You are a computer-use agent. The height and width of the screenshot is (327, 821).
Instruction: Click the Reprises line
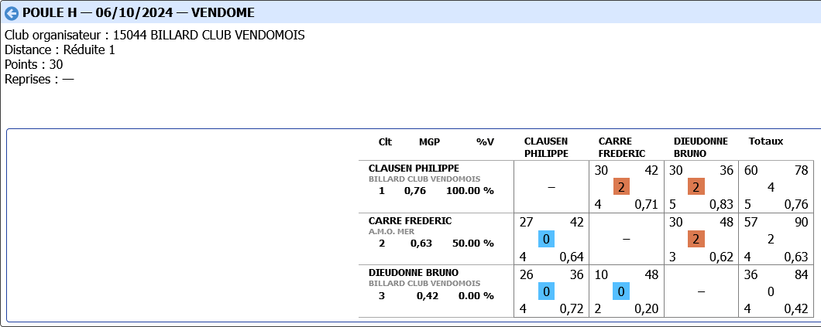40,80
